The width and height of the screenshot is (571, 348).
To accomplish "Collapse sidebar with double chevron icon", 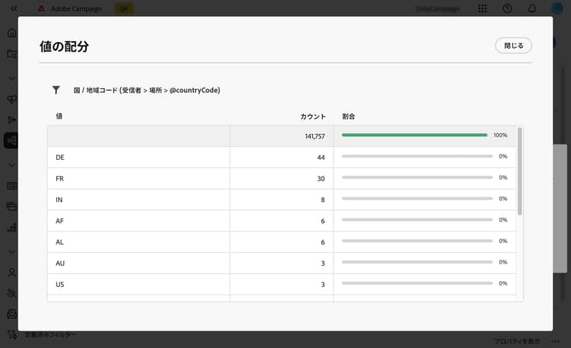I will pos(14,8).
